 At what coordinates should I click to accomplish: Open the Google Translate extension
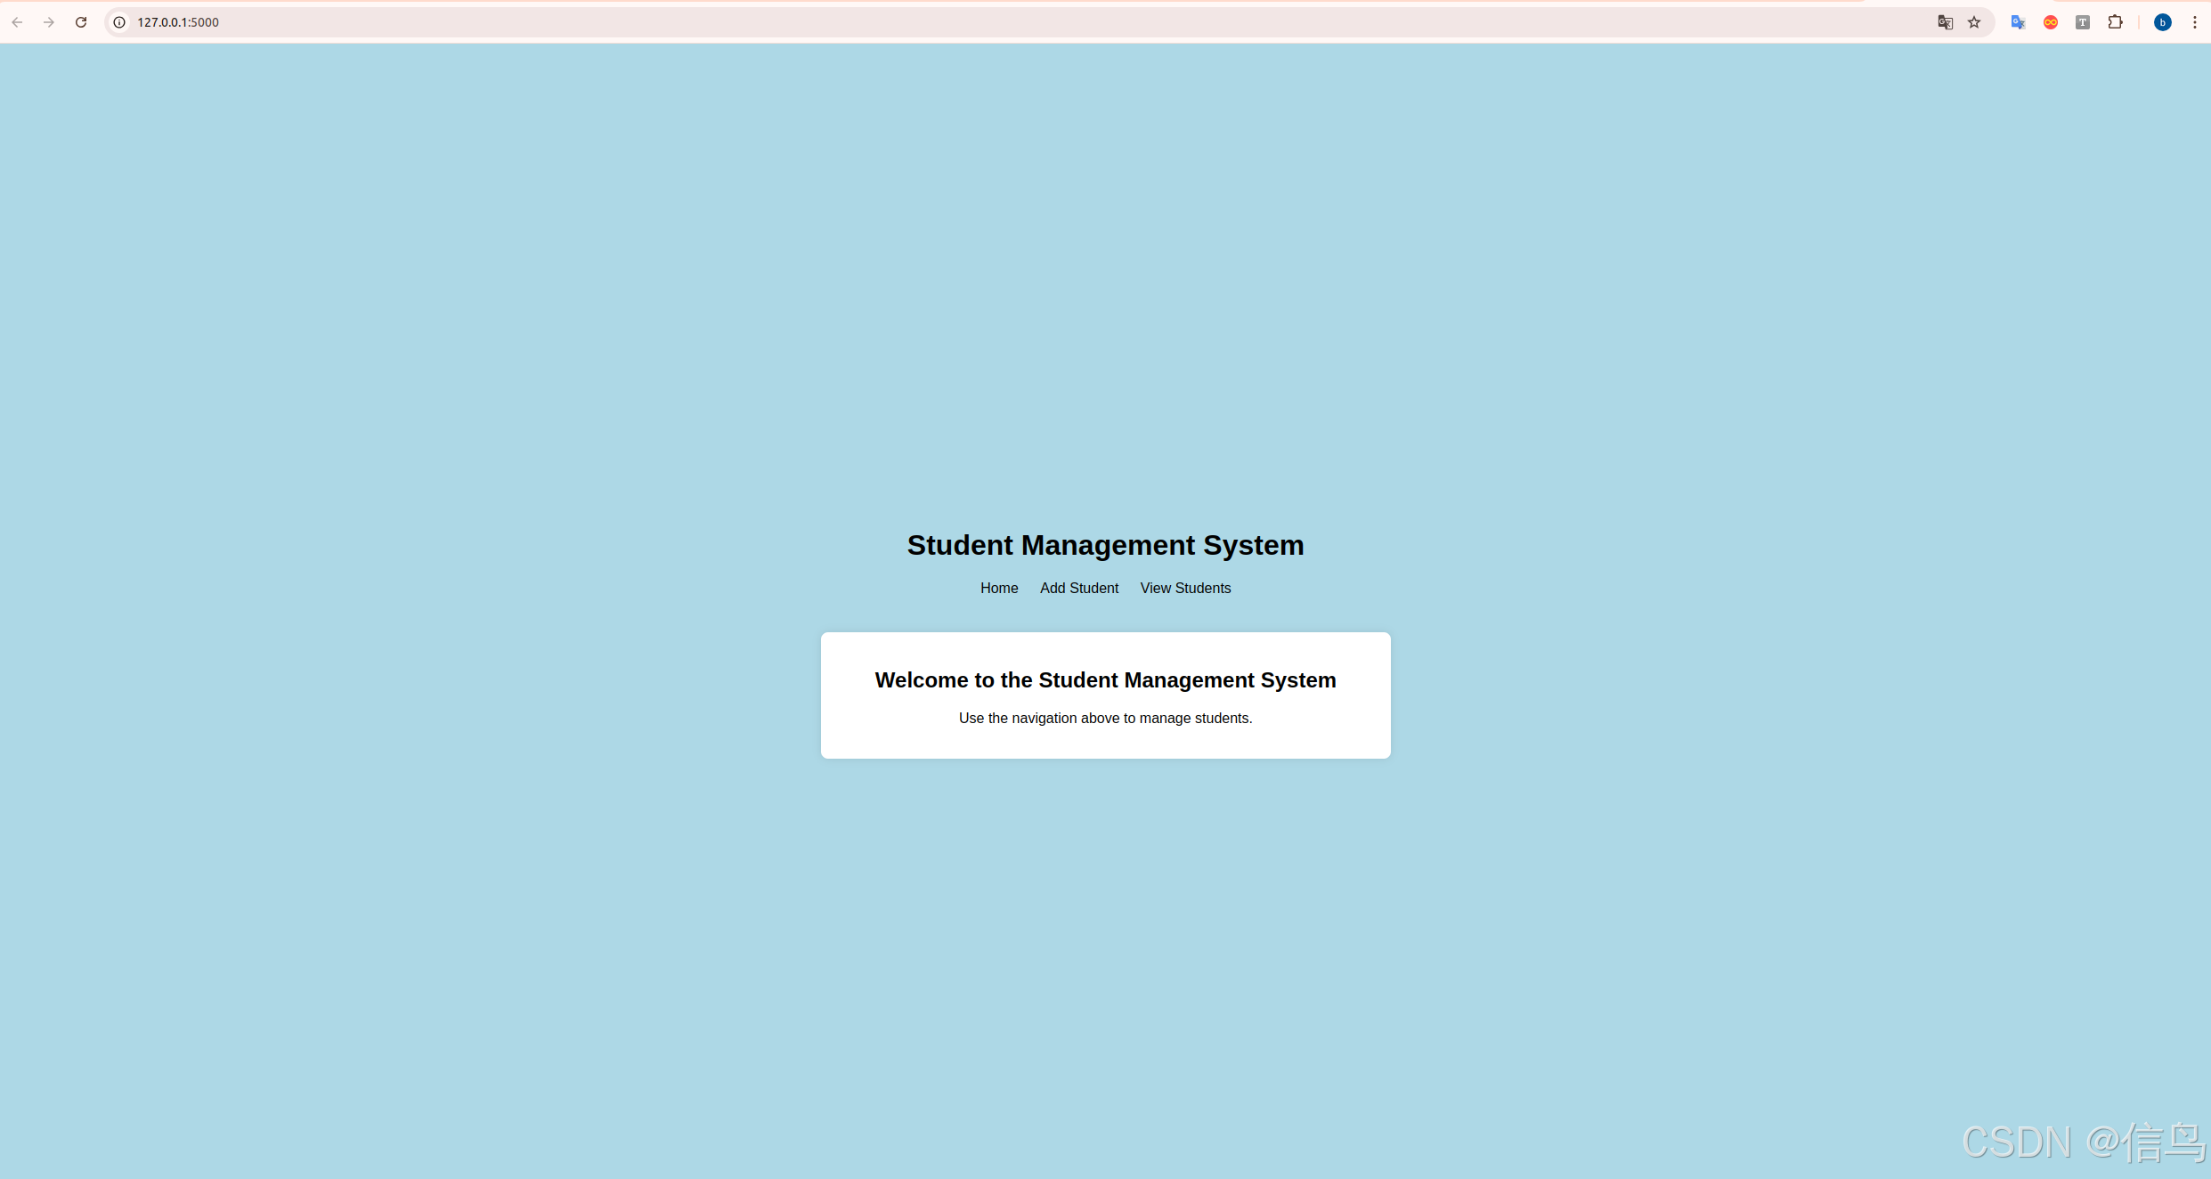(2018, 22)
